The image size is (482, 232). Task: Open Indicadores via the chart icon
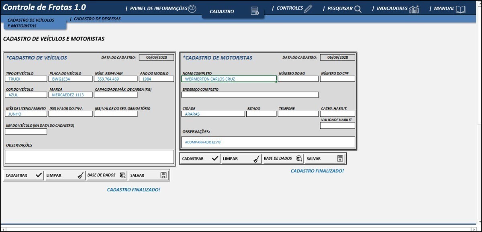414,9
